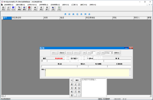Open the 库存管理(L) menu
Screen dimensions: 153x100
click(x=44, y=5)
